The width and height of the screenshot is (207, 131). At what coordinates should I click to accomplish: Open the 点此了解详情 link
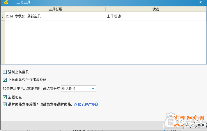[x=84, y=104]
